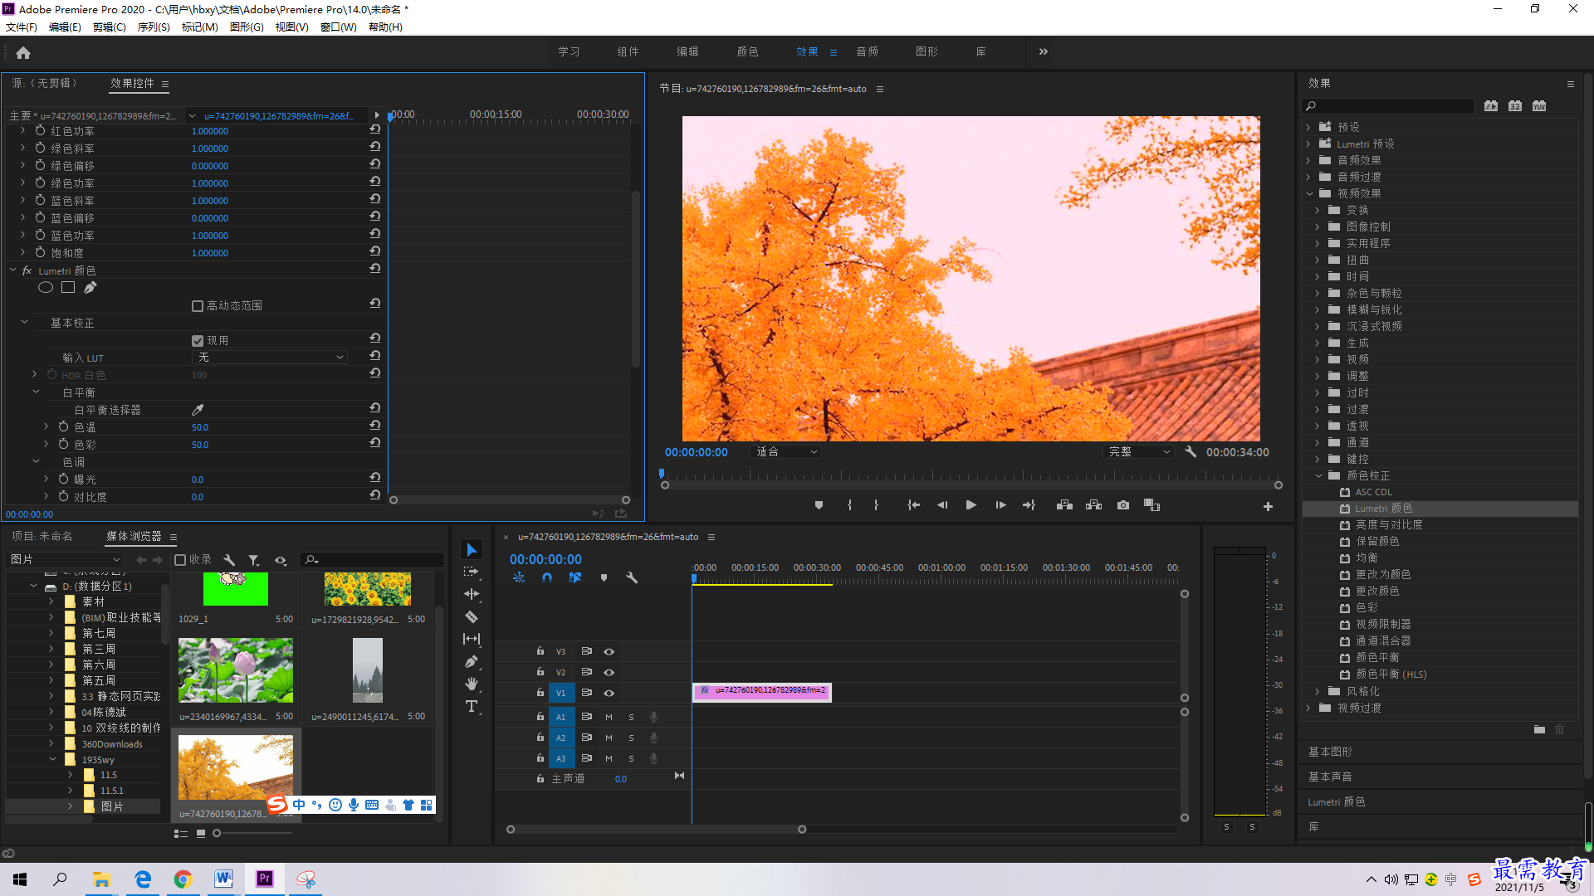
Task: Enable the 高动态范围 checkbox
Action: [x=198, y=306]
